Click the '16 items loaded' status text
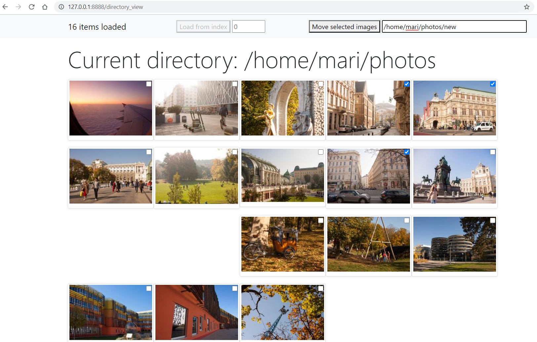Screen dimensions: 537x342 (97, 27)
